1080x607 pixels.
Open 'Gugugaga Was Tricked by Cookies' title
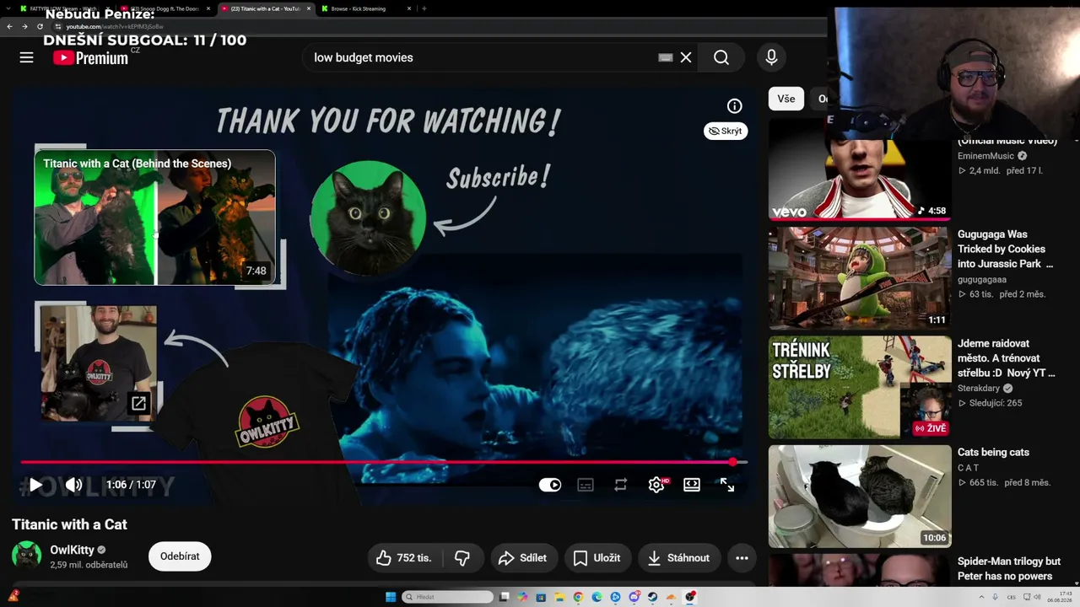1006,249
